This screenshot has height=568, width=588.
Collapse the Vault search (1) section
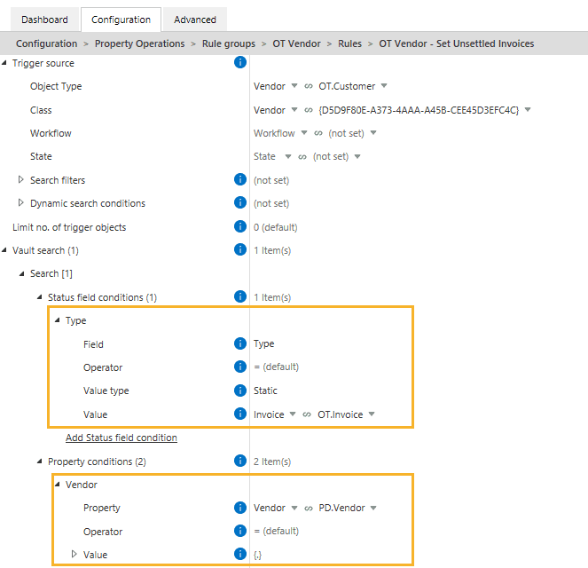click(x=4, y=250)
